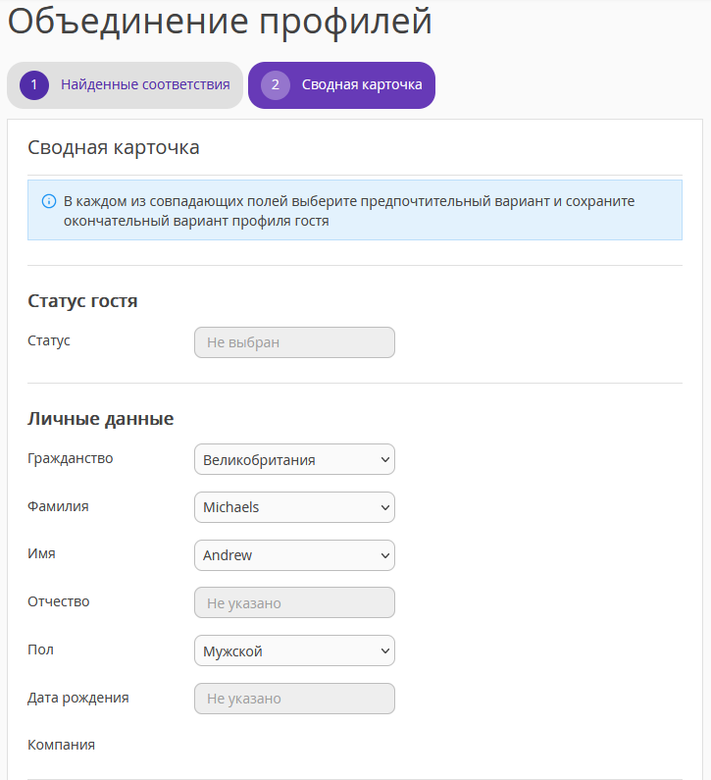
Task: Click the 'Гражданство' label
Action: pos(70,458)
